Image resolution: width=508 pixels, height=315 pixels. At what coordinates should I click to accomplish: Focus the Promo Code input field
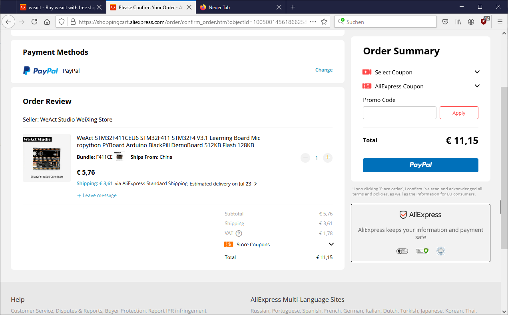[x=400, y=113]
